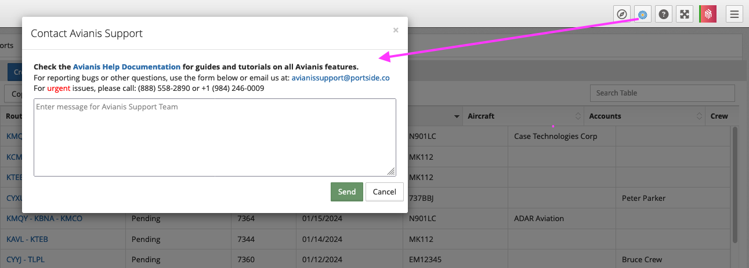Open the KAVL - KTEB route link
Image resolution: width=749 pixels, height=268 pixels.
pos(28,239)
